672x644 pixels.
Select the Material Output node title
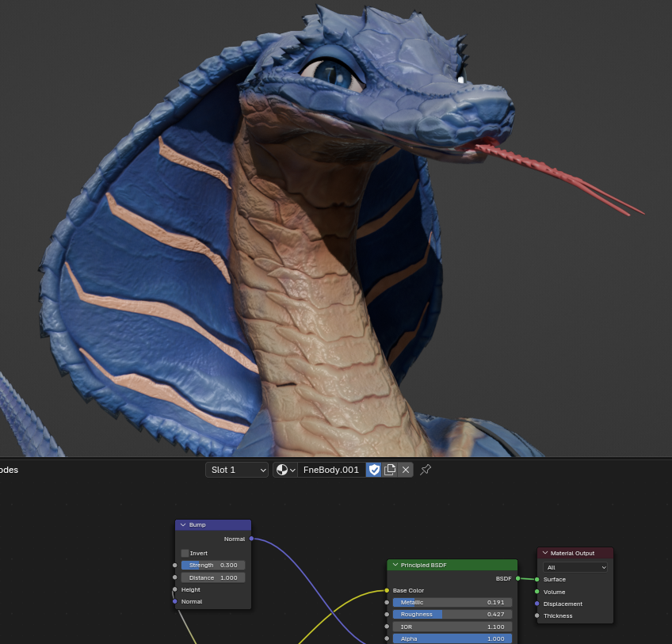coord(572,553)
